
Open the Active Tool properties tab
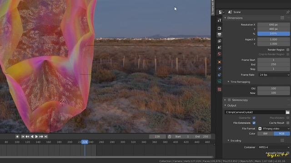[x=219, y=20]
